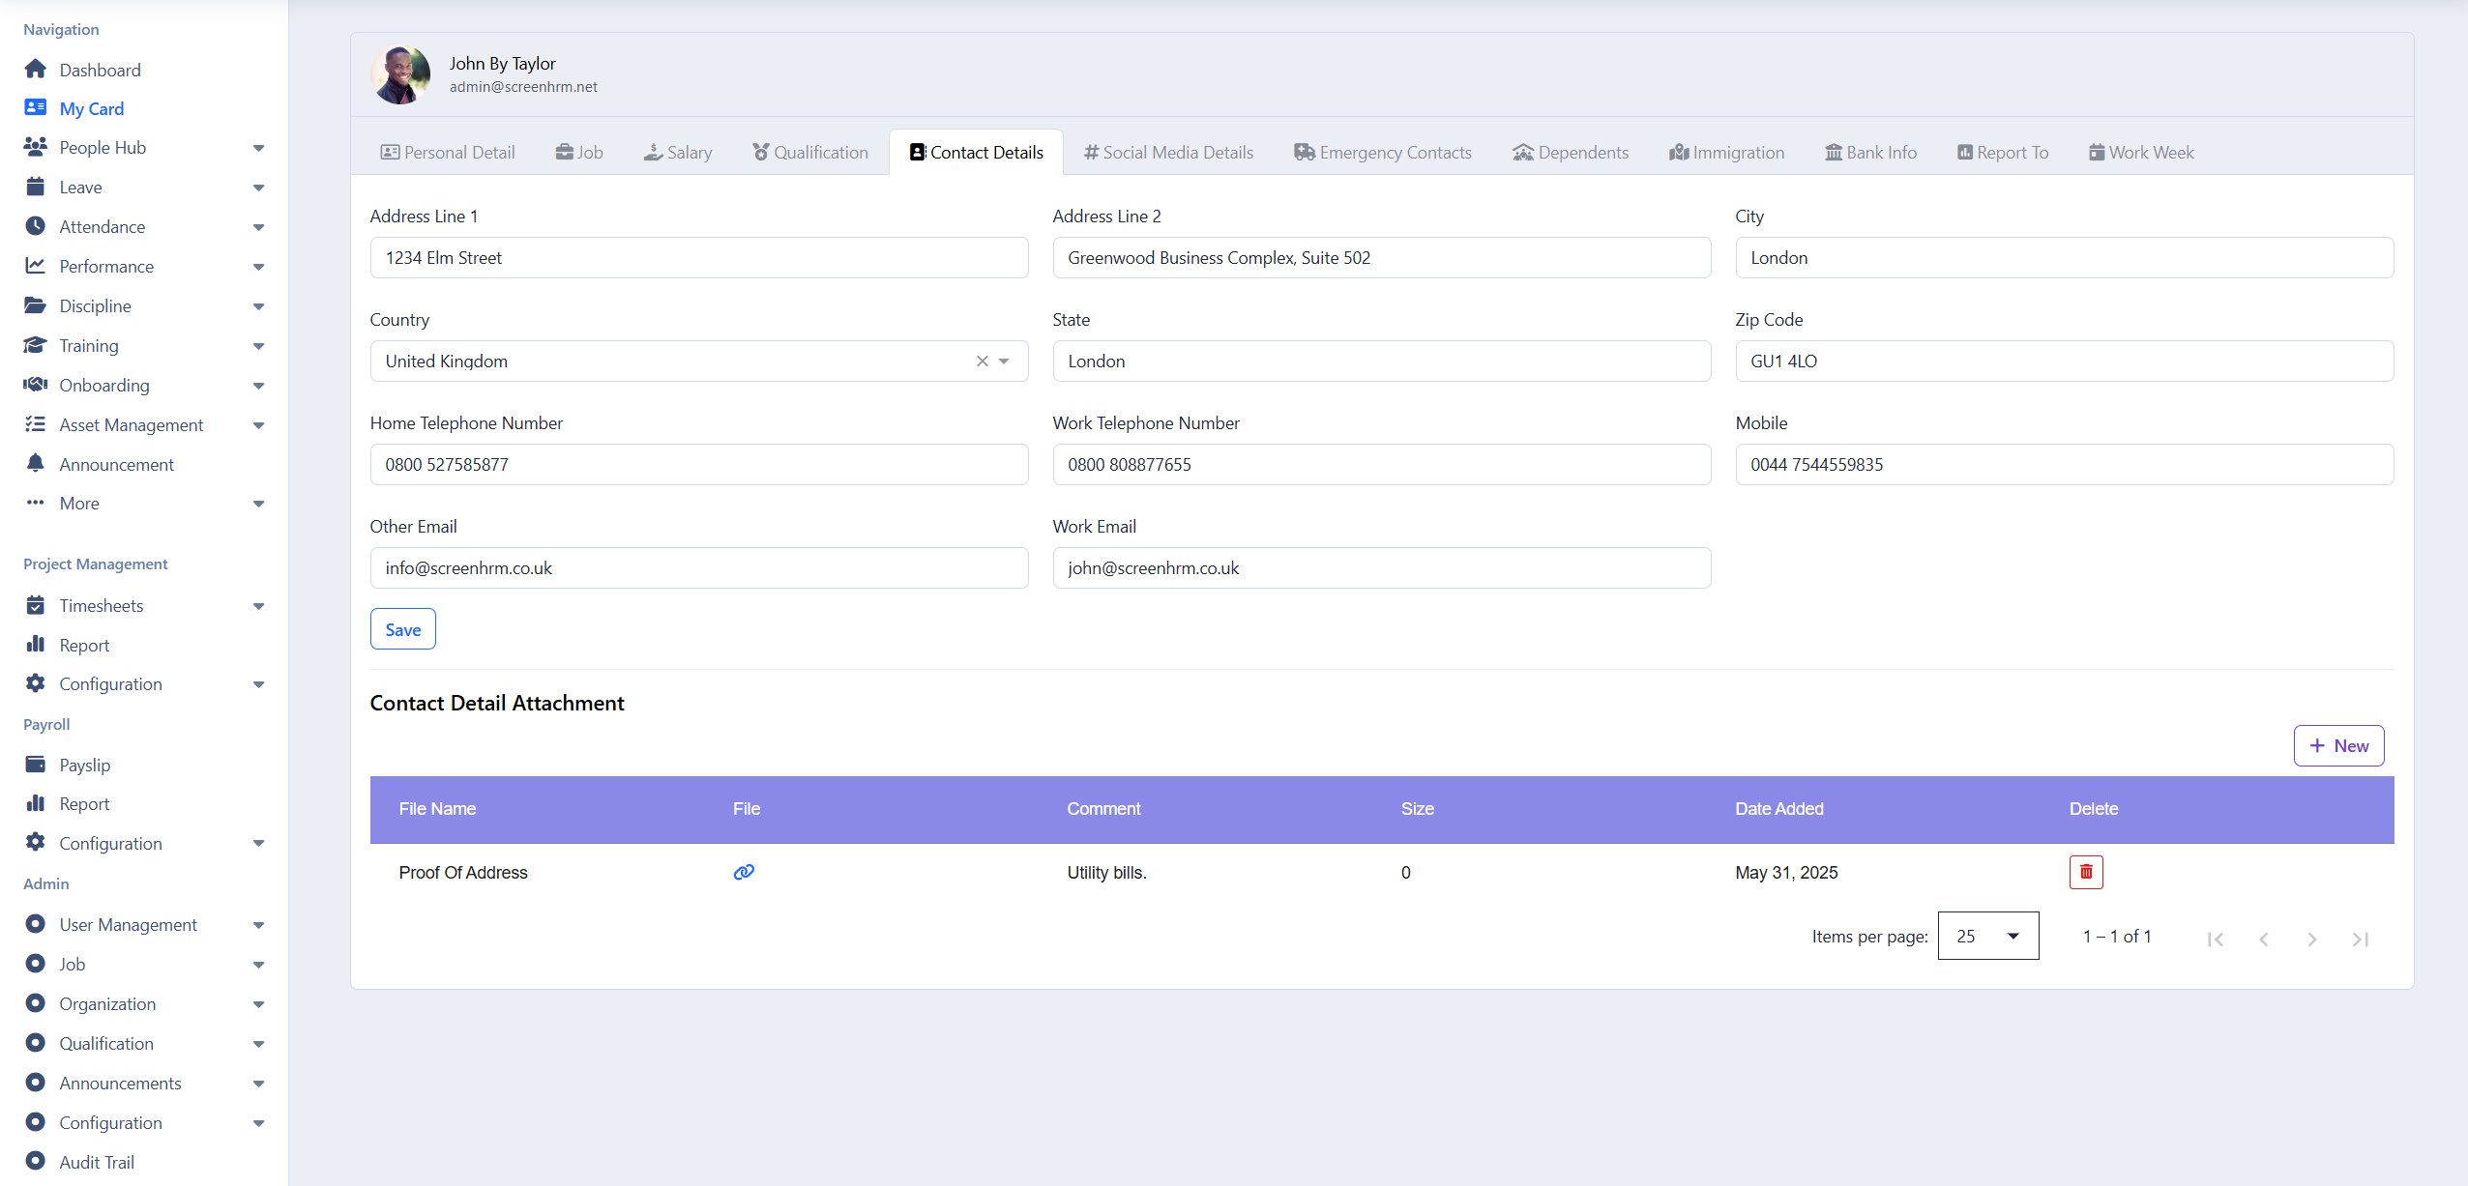Clear the United Kingdom country selection

click(x=982, y=361)
